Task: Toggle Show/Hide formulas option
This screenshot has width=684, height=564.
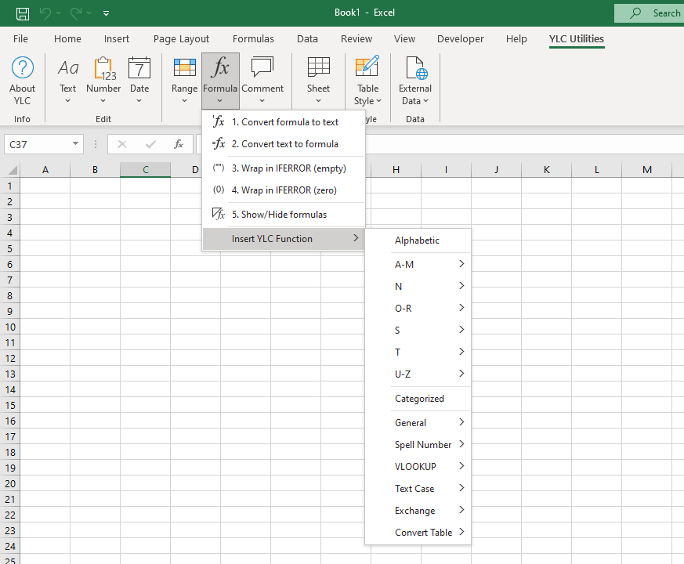Action: click(x=279, y=214)
